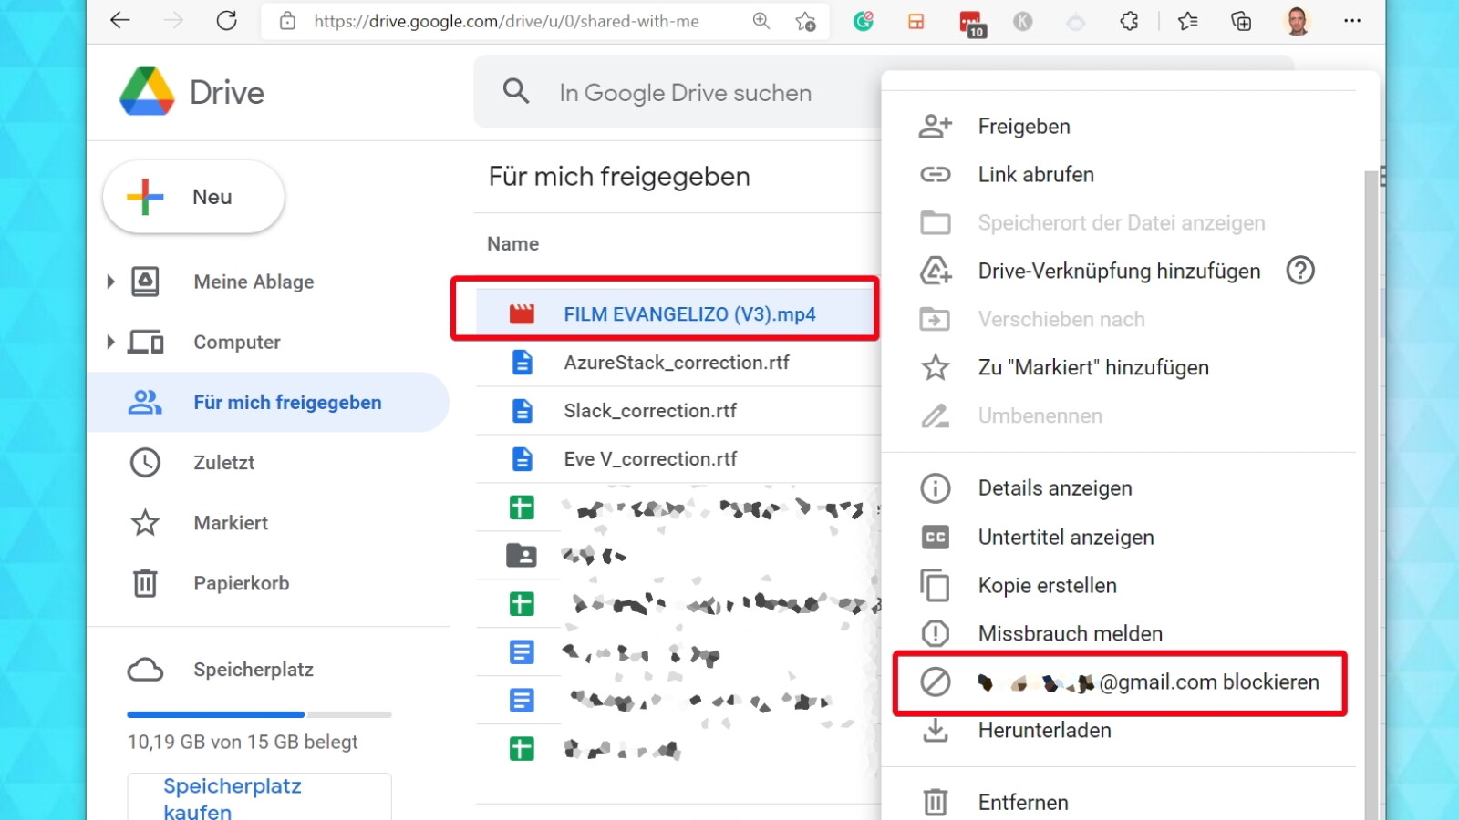The height and width of the screenshot is (820, 1459).
Task: Expand the Meine Ablage tree
Action: (110, 282)
